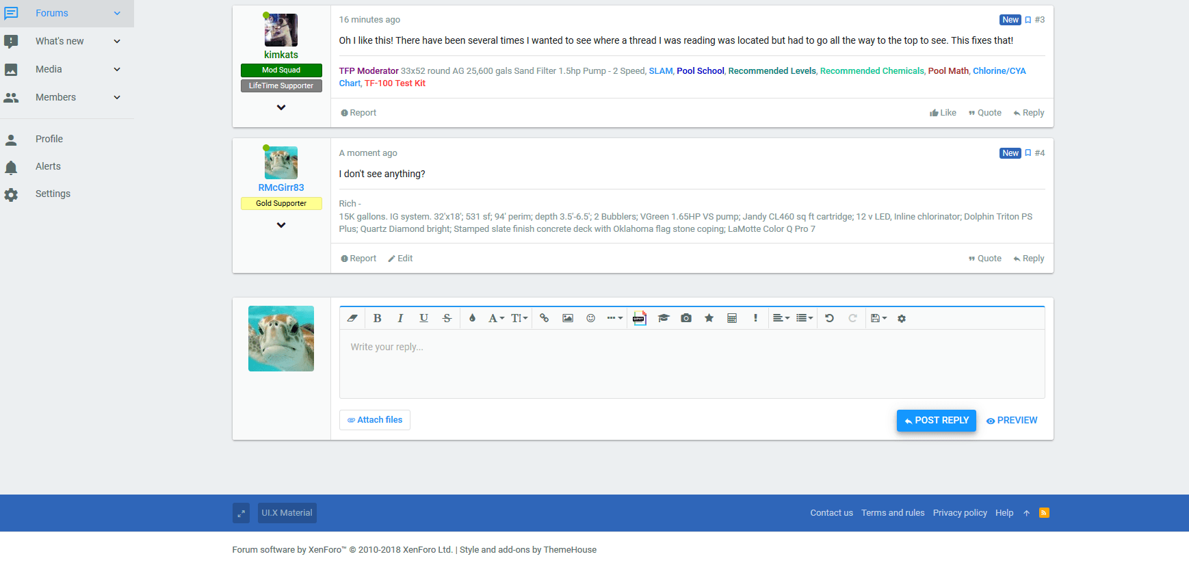This screenshot has width=1189, height=565.
Task: Bookmark post #3 icon
Action: [x=1028, y=20]
